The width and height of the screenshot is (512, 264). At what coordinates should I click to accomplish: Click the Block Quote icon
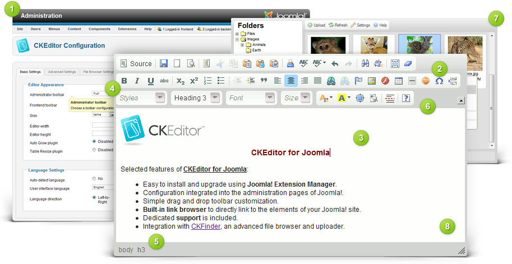(x=264, y=81)
